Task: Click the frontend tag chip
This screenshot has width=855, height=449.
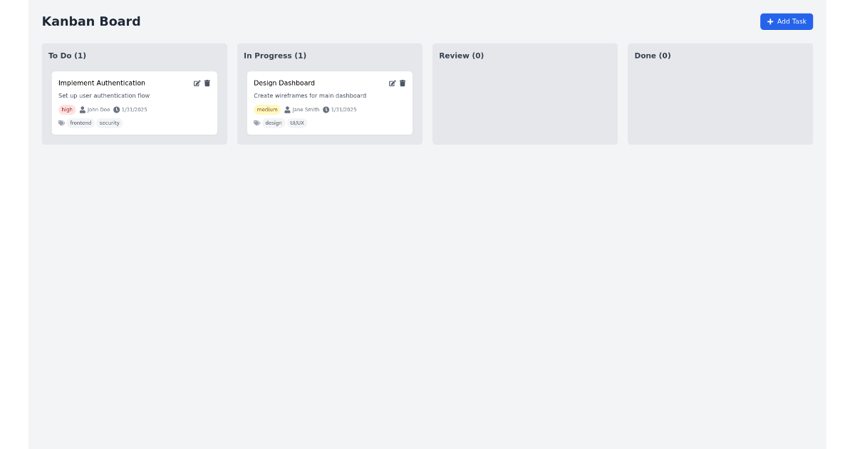Action: [x=81, y=123]
